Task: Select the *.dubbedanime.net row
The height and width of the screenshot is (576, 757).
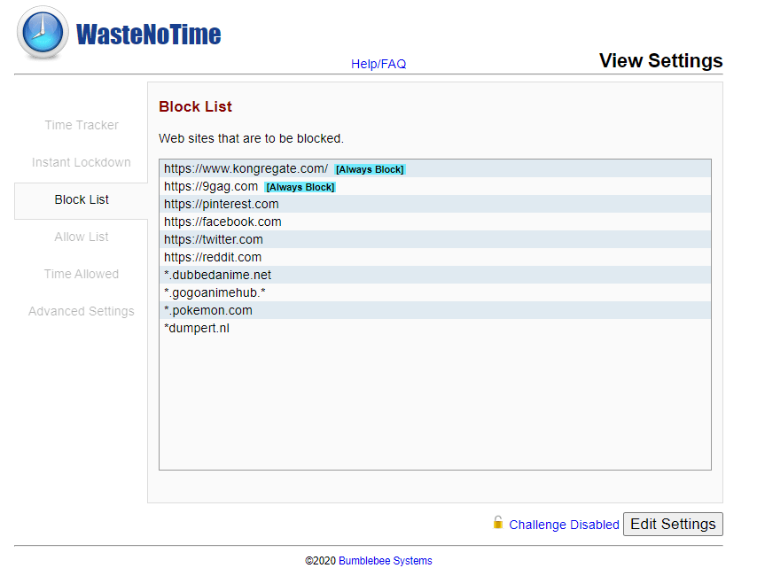Action: tap(435, 275)
